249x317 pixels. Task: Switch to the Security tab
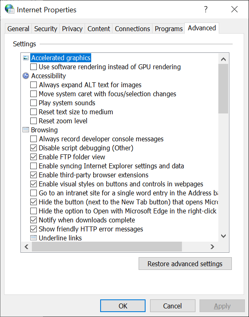(46, 29)
